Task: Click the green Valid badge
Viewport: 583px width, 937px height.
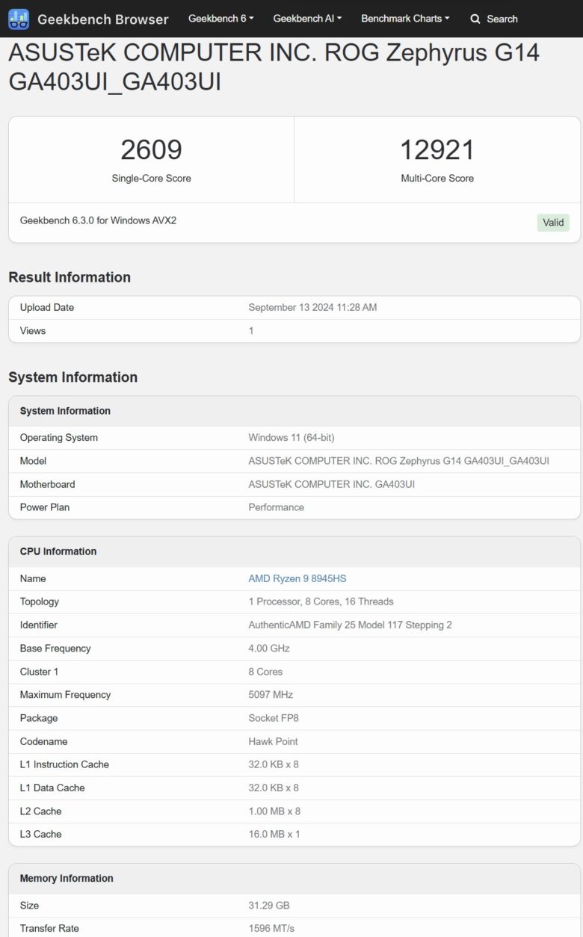Action: point(553,223)
